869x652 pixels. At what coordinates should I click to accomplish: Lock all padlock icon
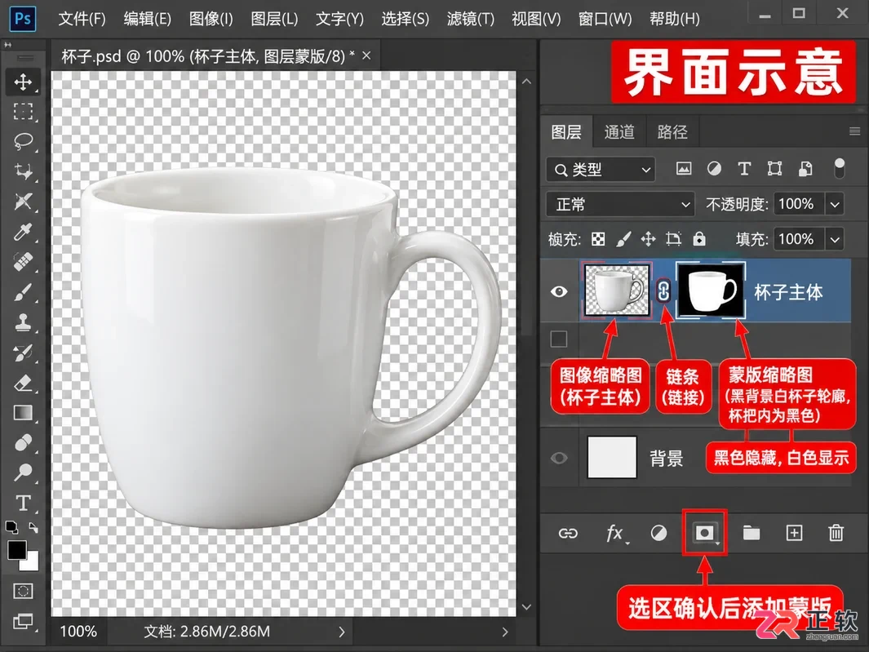[x=699, y=238]
